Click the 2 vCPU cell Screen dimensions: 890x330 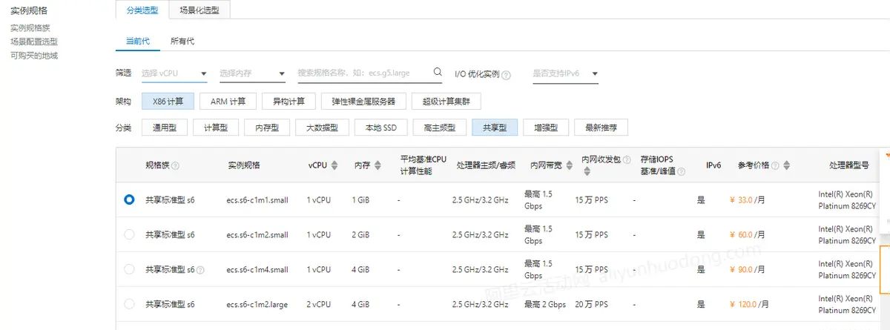(x=319, y=305)
